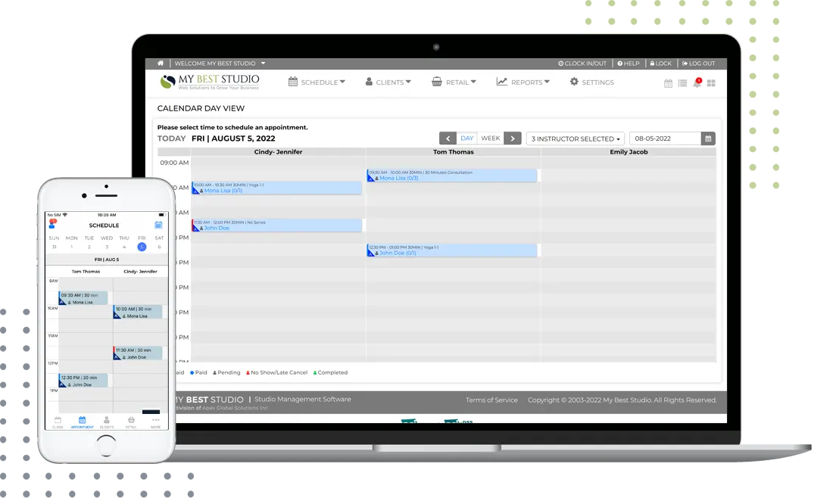Open the Clients menu dropdown

tap(388, 82)
